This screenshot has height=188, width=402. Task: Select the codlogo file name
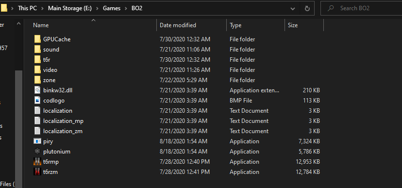(54, 101)
